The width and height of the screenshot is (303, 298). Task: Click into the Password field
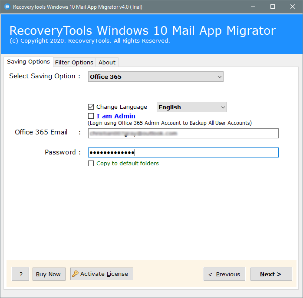[183, 152]
